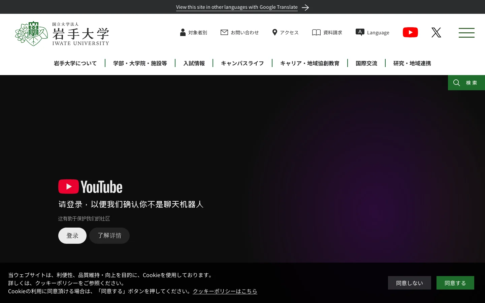Open the キャリア・地域協創教育 menu
The width and height of the screenshot is (485, 303).
click(310, 63)
